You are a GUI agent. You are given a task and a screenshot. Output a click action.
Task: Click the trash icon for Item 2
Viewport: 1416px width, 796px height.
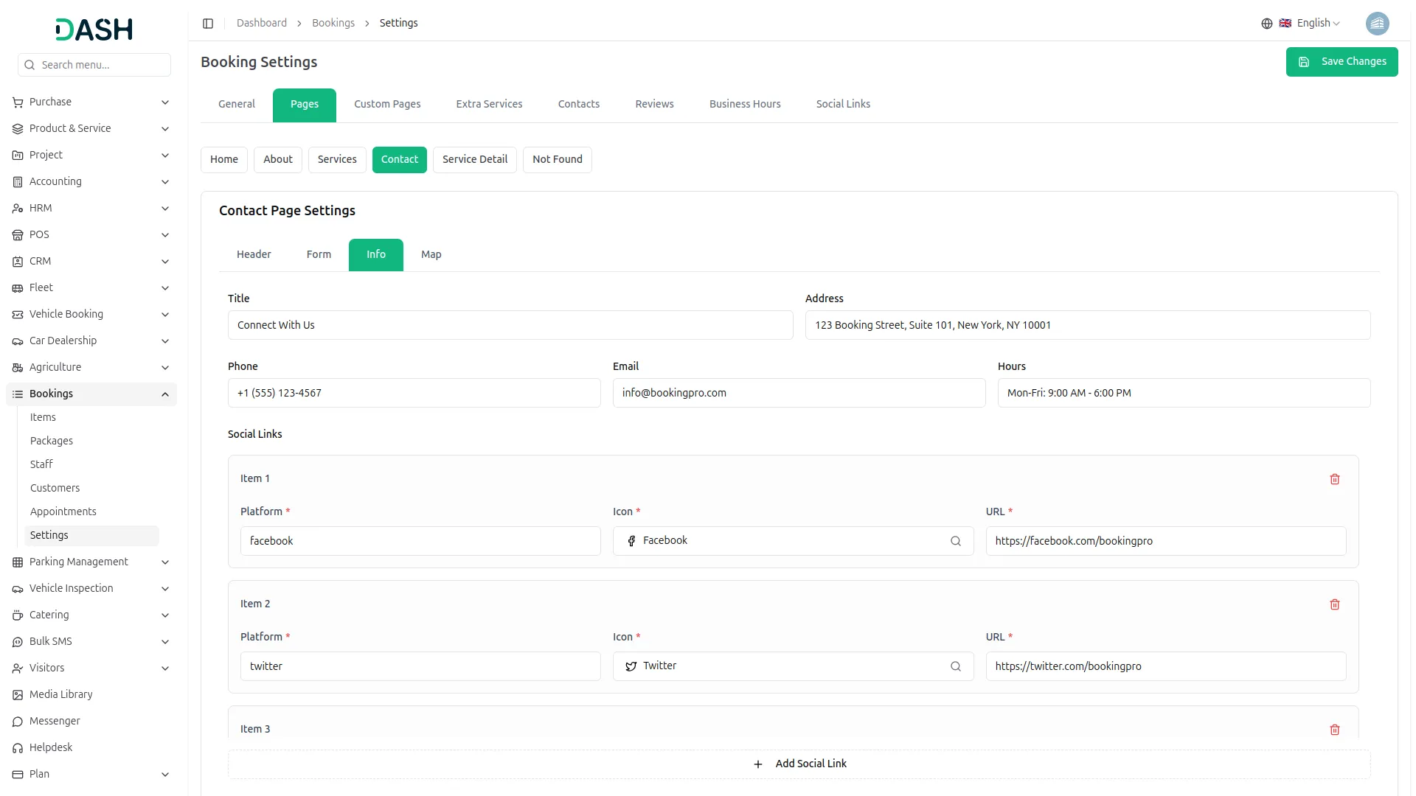tap(1334, 604)
